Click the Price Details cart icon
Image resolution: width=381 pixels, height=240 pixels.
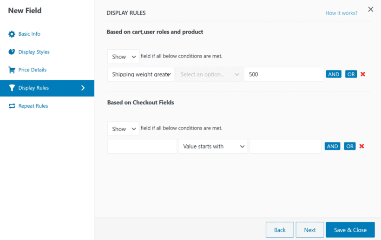pos(12,70)
